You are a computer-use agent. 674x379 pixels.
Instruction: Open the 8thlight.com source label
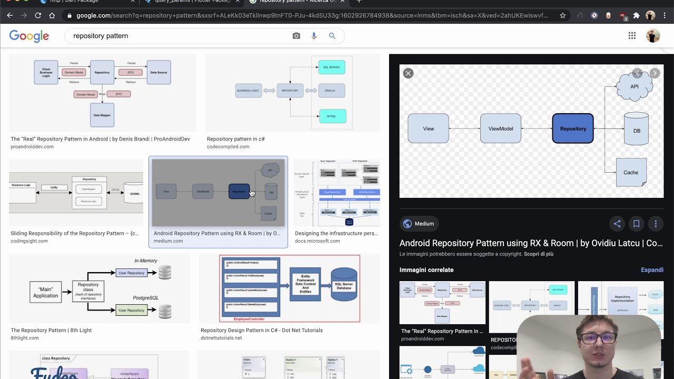(x=25, y=338)
